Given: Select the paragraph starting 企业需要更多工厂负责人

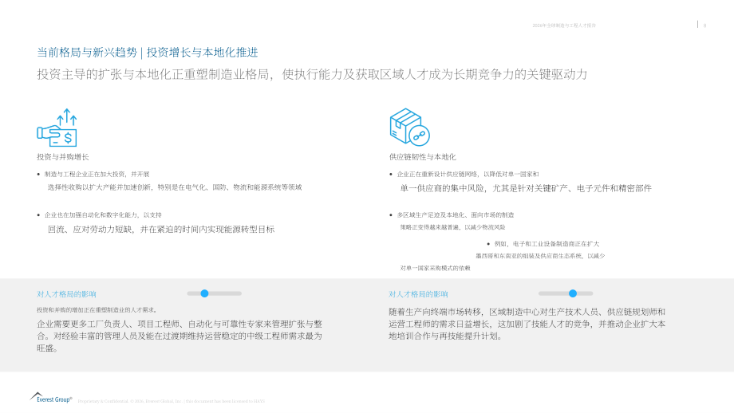Looking at the screenshot, I should tap(180, 336).
